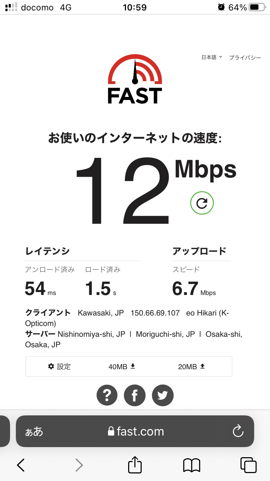Viewport: 270px width, 481px height.
Task: Share result via Twitter icon
Action: [163, 395]
